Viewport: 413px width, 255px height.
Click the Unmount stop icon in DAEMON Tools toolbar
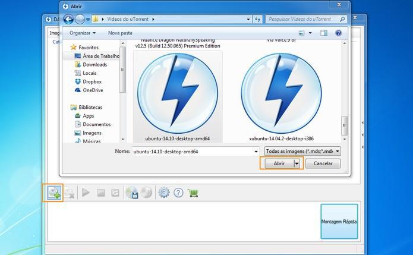[101, 193]
